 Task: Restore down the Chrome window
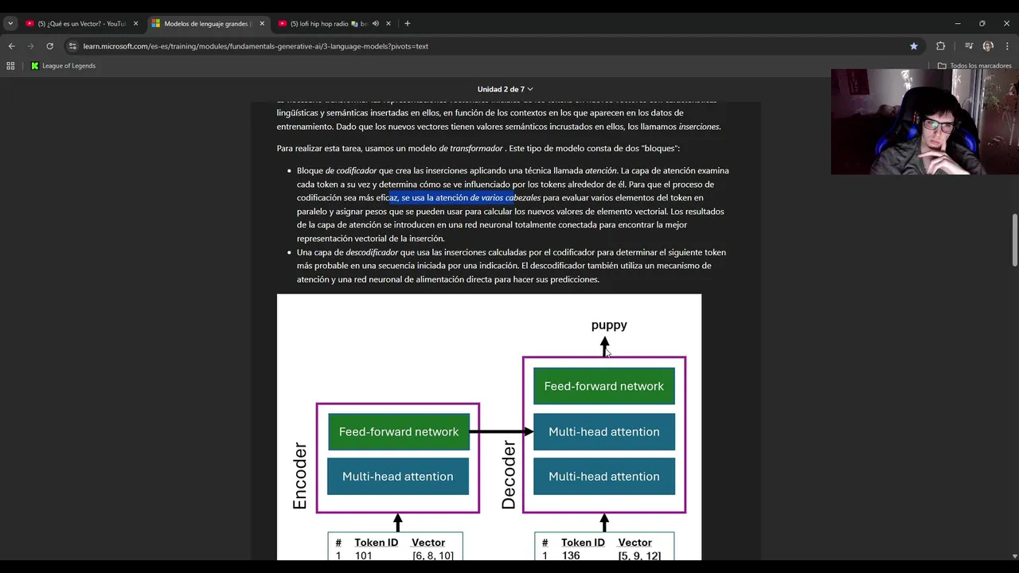click(982, 24)
